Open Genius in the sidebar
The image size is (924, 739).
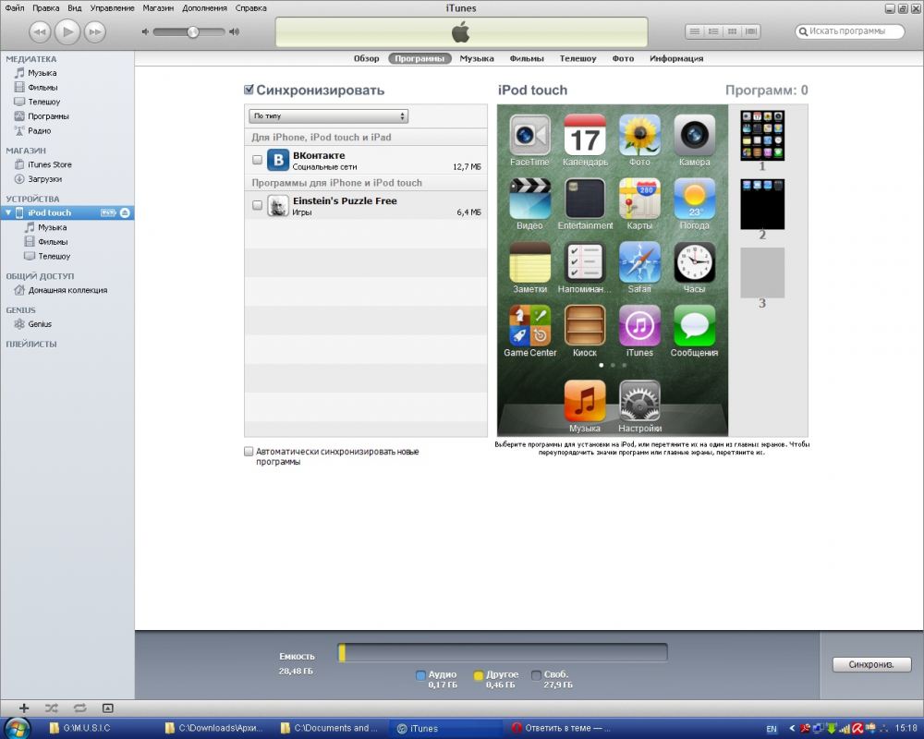click(x=40, y=324)
